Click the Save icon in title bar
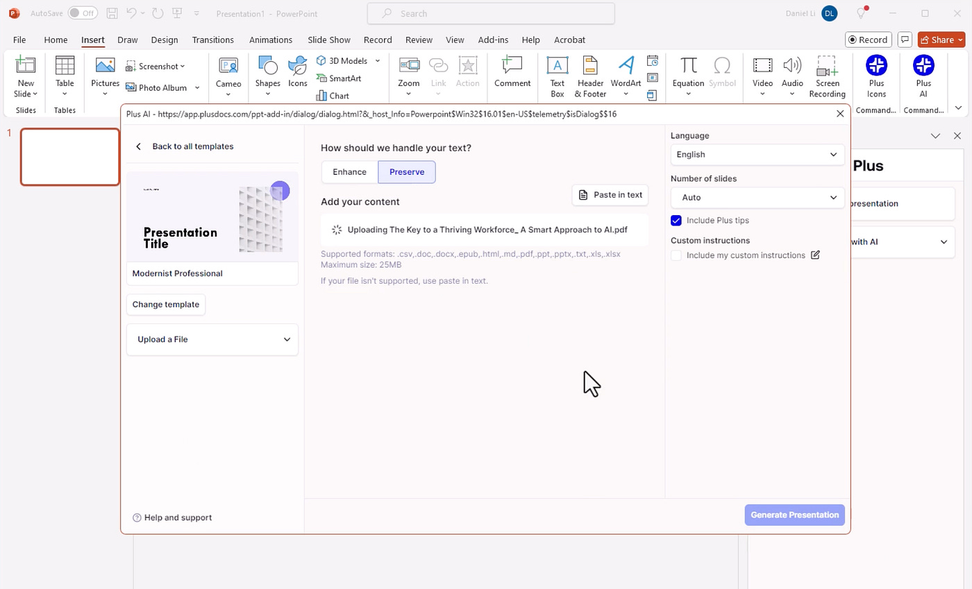 point(112,13)
